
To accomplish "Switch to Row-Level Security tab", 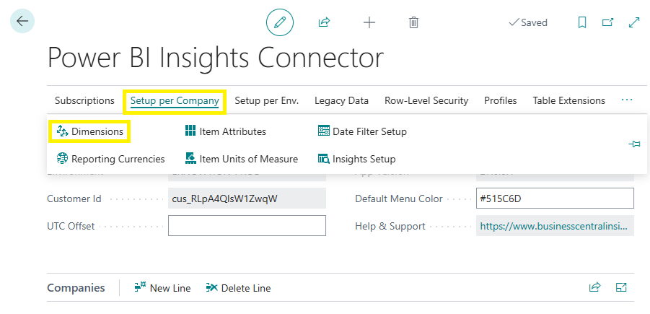I will (x=426, y=100).
